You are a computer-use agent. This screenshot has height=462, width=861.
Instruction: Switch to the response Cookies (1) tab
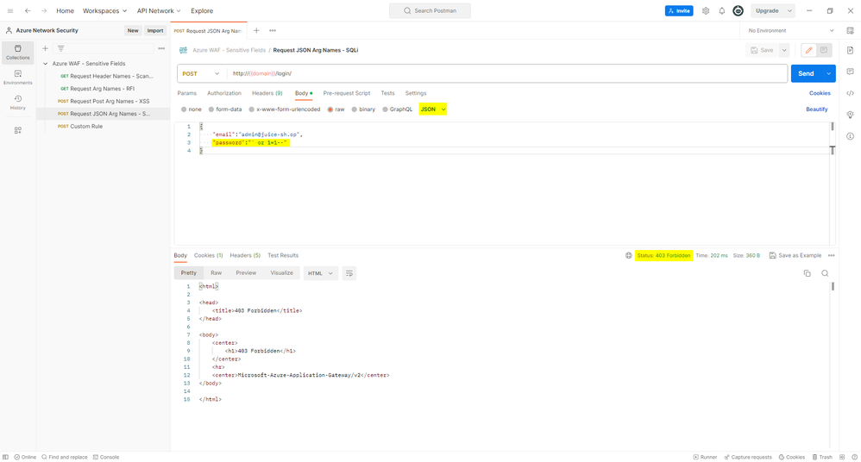tap(208, 256)
